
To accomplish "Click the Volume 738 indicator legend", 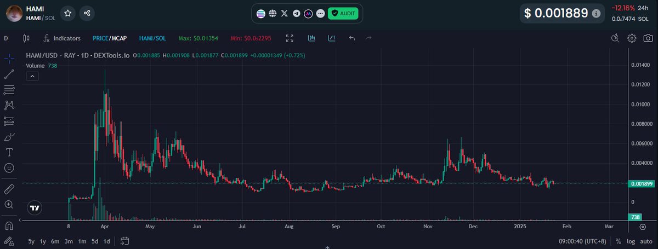I will point(42,66).
